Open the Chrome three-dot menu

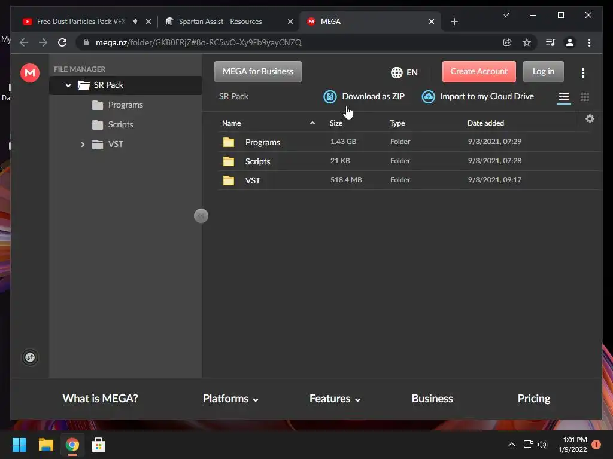[x=589, y=42]
